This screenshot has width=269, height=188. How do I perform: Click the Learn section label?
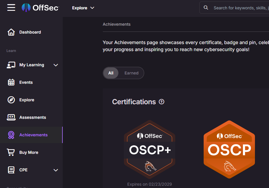click(11, 51)
